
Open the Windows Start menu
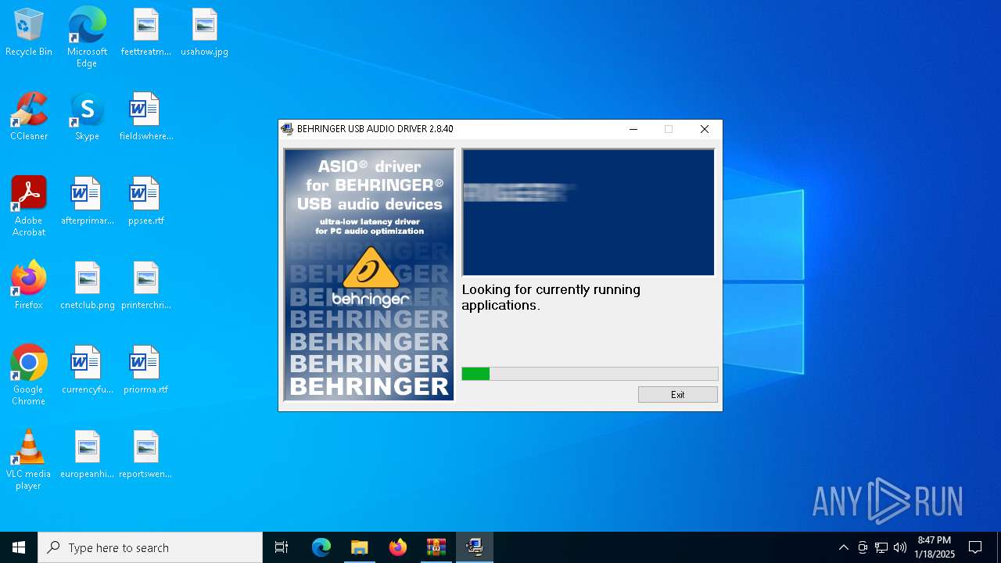pyautogui.click(x=19, y=547)
